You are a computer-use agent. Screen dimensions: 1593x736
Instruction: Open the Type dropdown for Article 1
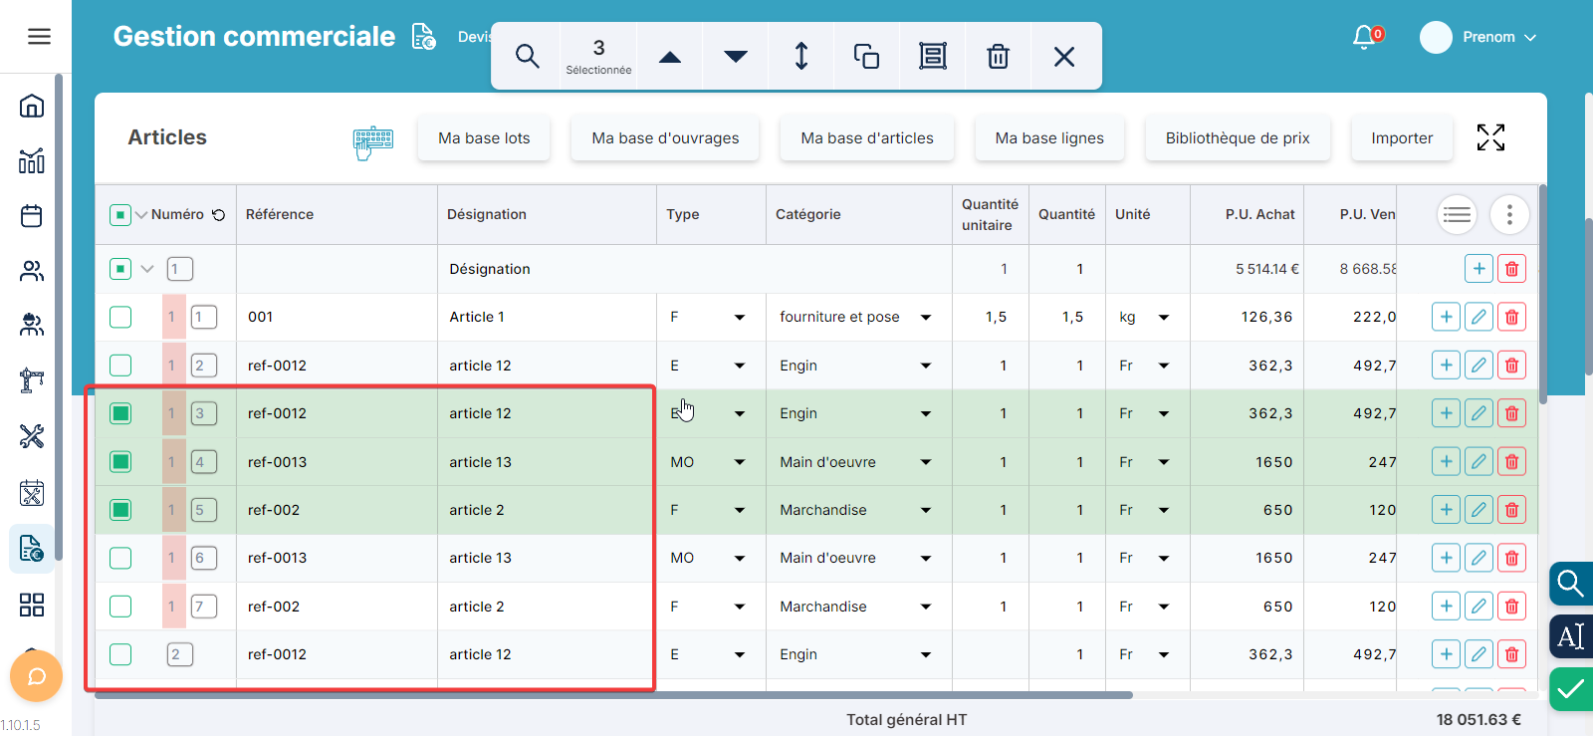pyautogui.click(x=739, y=317)
